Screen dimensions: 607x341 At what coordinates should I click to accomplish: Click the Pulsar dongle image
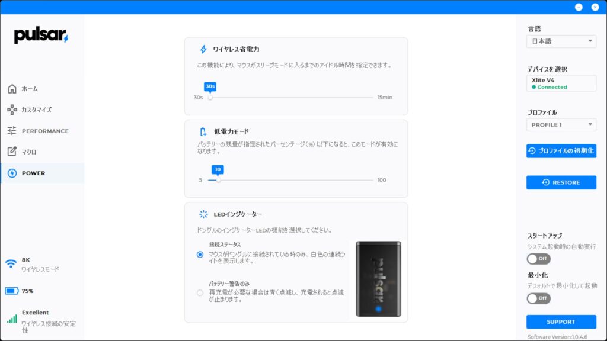pyautogui.click(x=378, y=279)
